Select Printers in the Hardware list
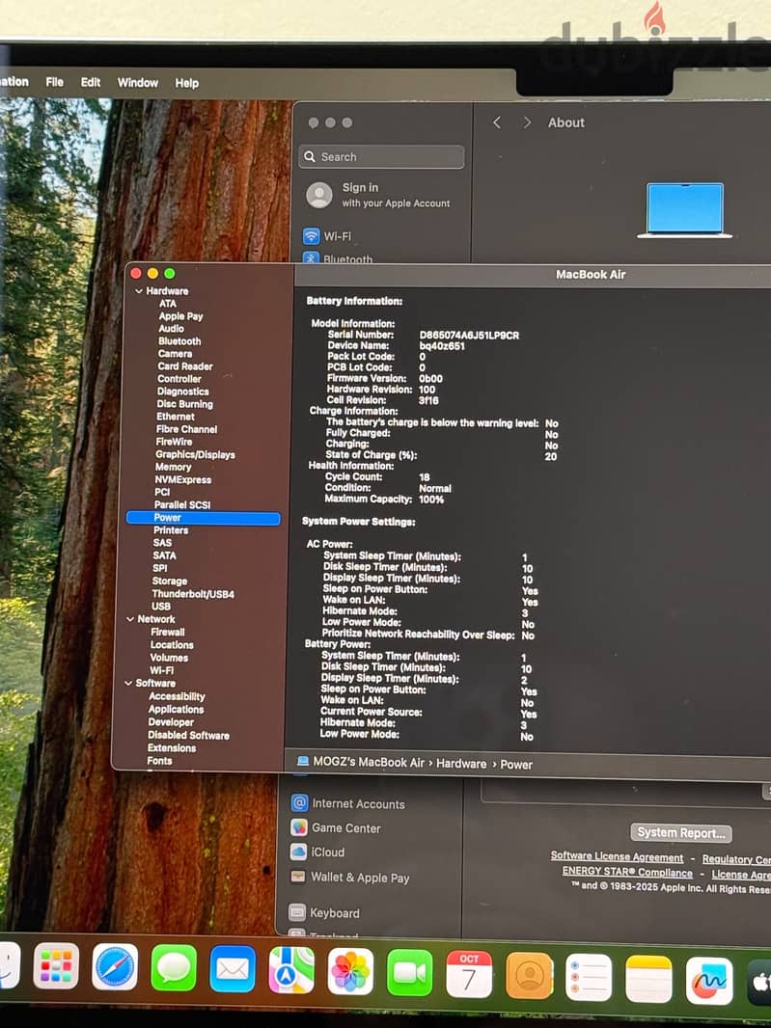This screenshot has width=771, height=1028. click(171, 530)
